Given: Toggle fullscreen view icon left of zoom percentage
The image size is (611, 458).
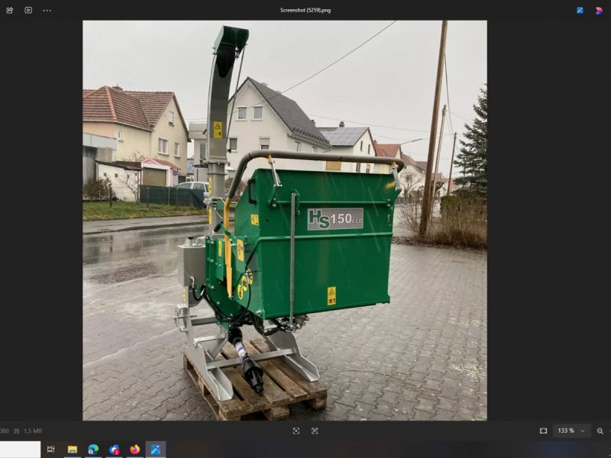Looking at the screenshot, I should 543,431.
